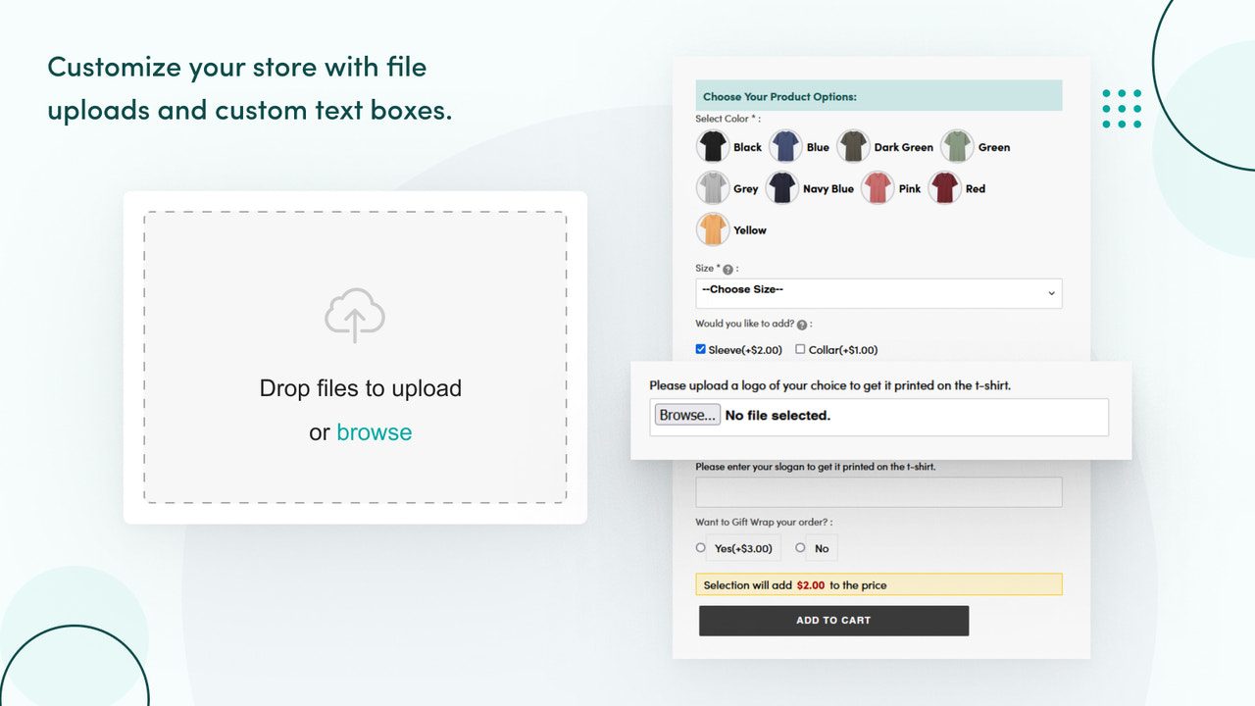Click the slogan text input field

click(x=878, y=491)
